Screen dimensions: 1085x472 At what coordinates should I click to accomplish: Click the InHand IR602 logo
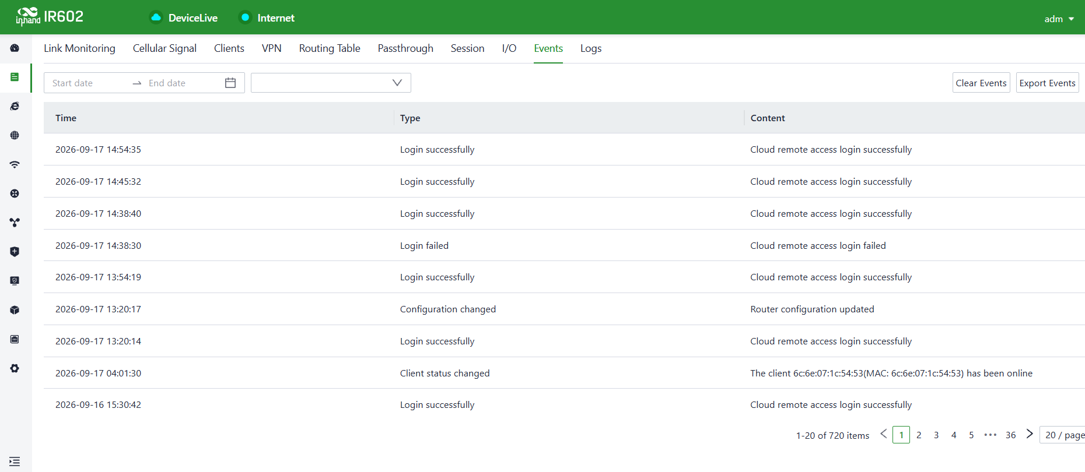[x=50, y=17]
